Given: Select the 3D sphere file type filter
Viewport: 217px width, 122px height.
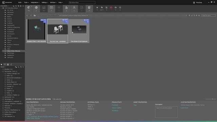Looking at the screenshot, I should [x=36, y=7].
